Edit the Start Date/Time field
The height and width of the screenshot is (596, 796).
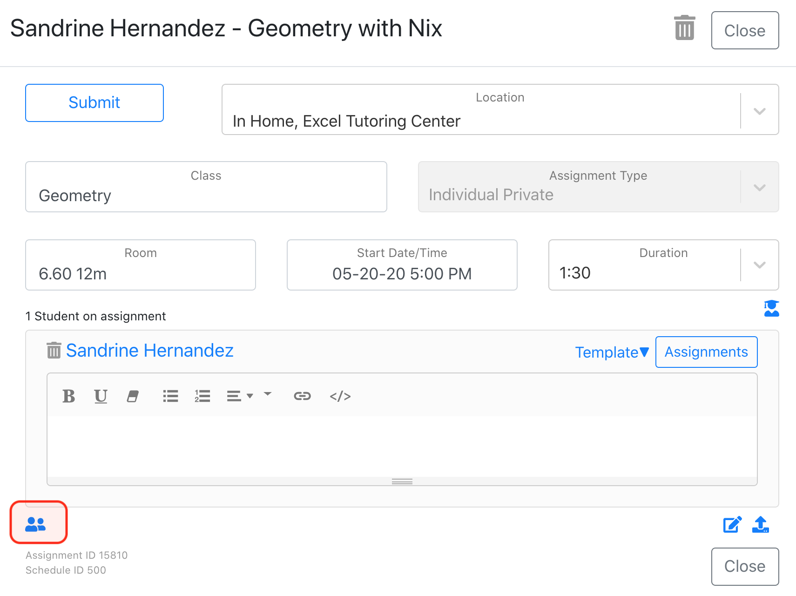(402, 265)
